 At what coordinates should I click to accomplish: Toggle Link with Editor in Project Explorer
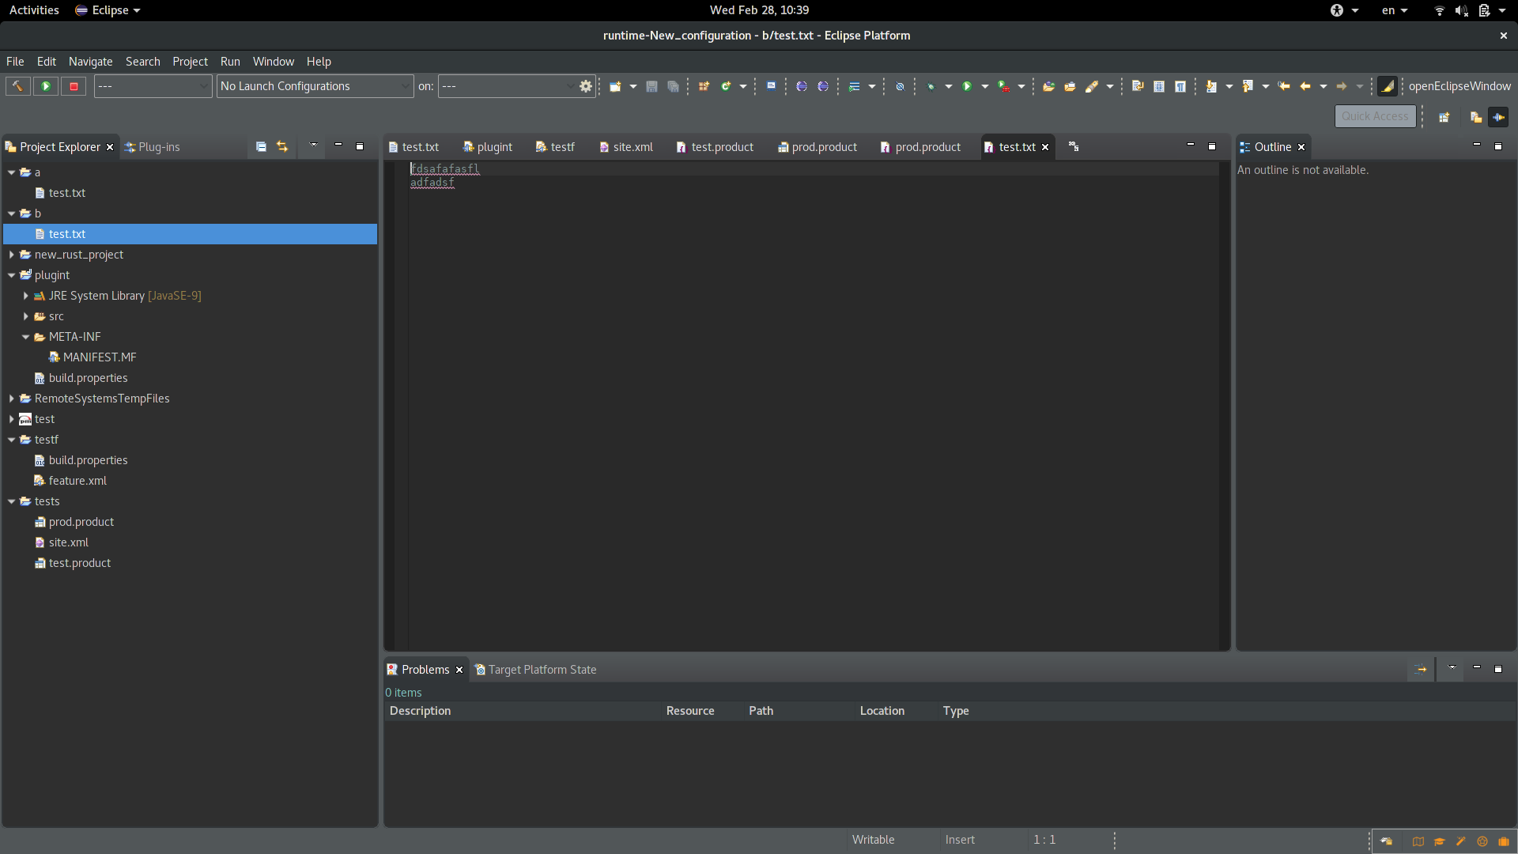click(x=282, y=146)
